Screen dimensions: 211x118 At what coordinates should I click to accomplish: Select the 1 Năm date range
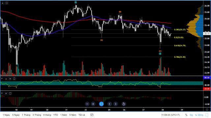pos(64,115)
